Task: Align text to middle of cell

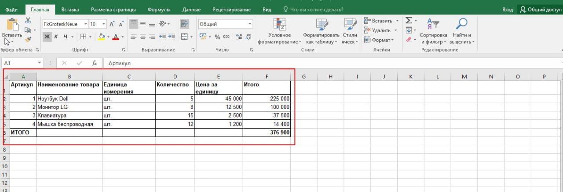Action: pos(143,24)
